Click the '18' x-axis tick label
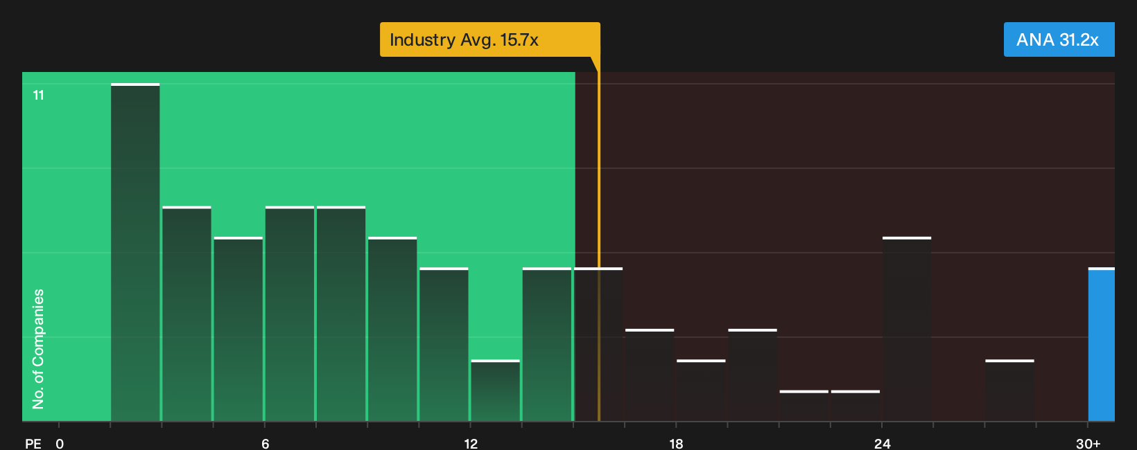This screenshot has width=1137, height=450. (x=676, y=444)
